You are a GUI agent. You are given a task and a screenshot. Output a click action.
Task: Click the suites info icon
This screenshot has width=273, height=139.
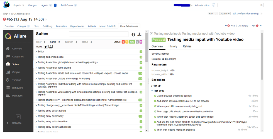tap(133, 34)
